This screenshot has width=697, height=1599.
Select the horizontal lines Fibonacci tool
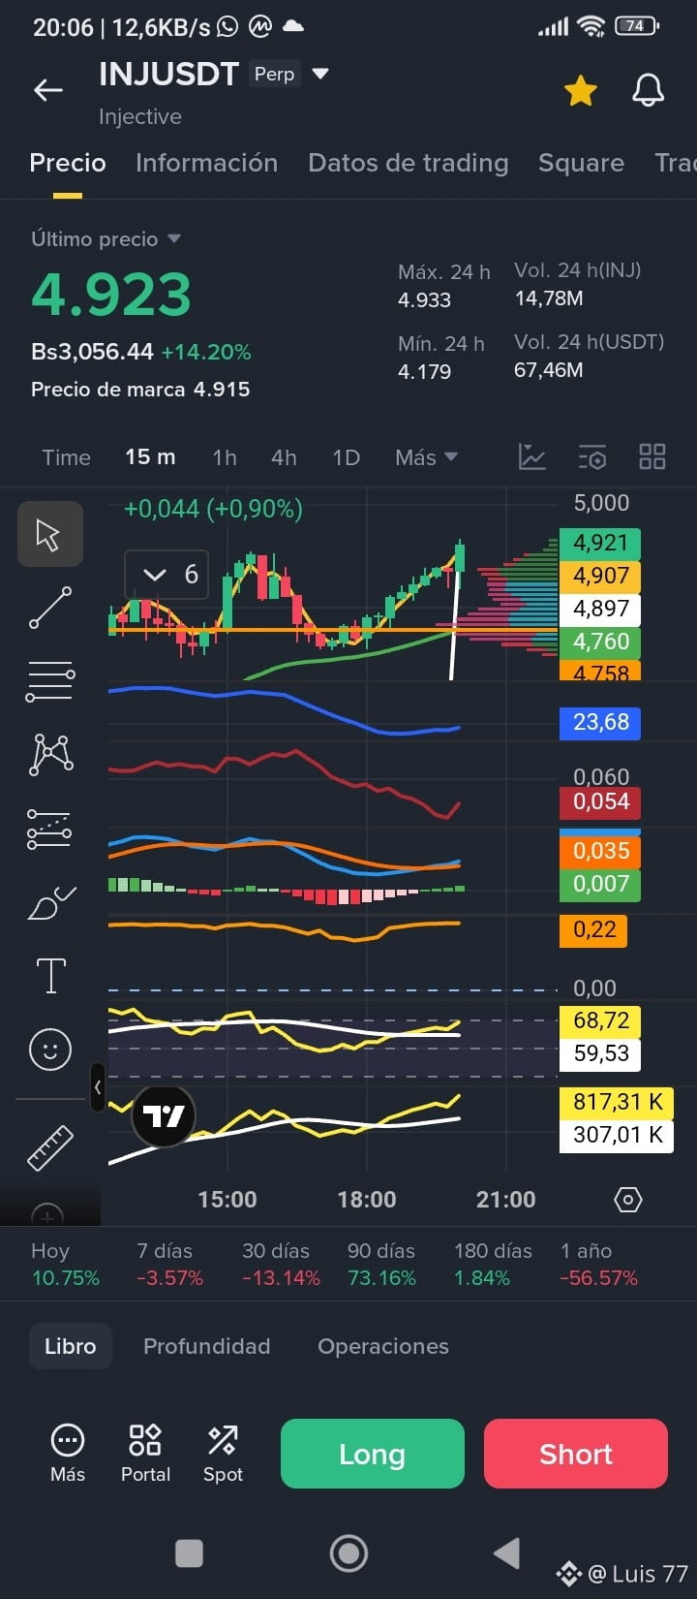(50, 681)
